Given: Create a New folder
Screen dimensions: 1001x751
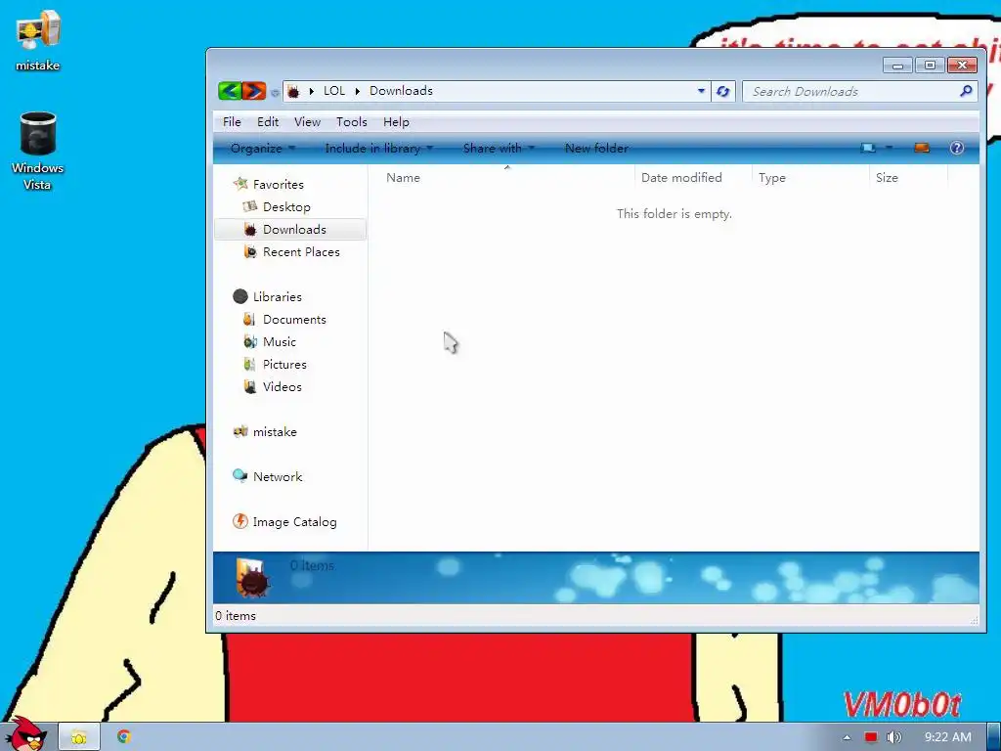Looking at the screenshot, I should pos(596,149).
